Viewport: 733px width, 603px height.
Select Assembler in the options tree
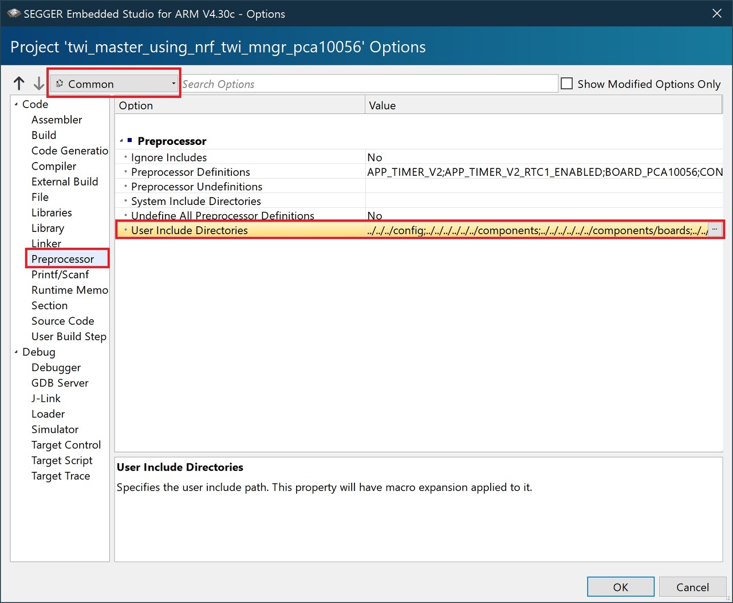click(57, 120)
